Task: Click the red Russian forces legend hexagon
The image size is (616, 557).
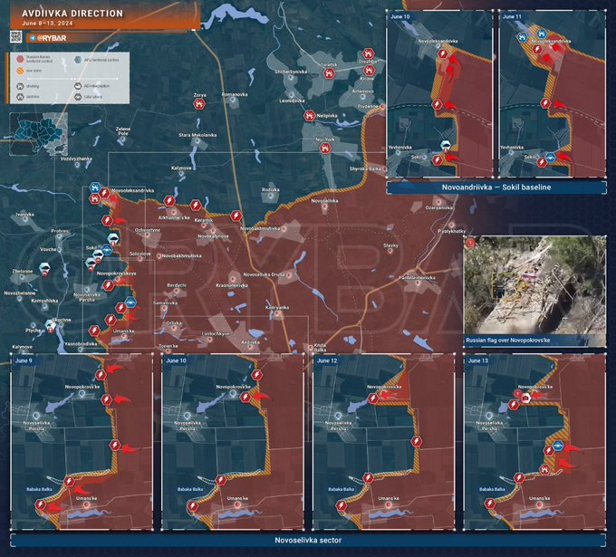Action: coord(20,57)
